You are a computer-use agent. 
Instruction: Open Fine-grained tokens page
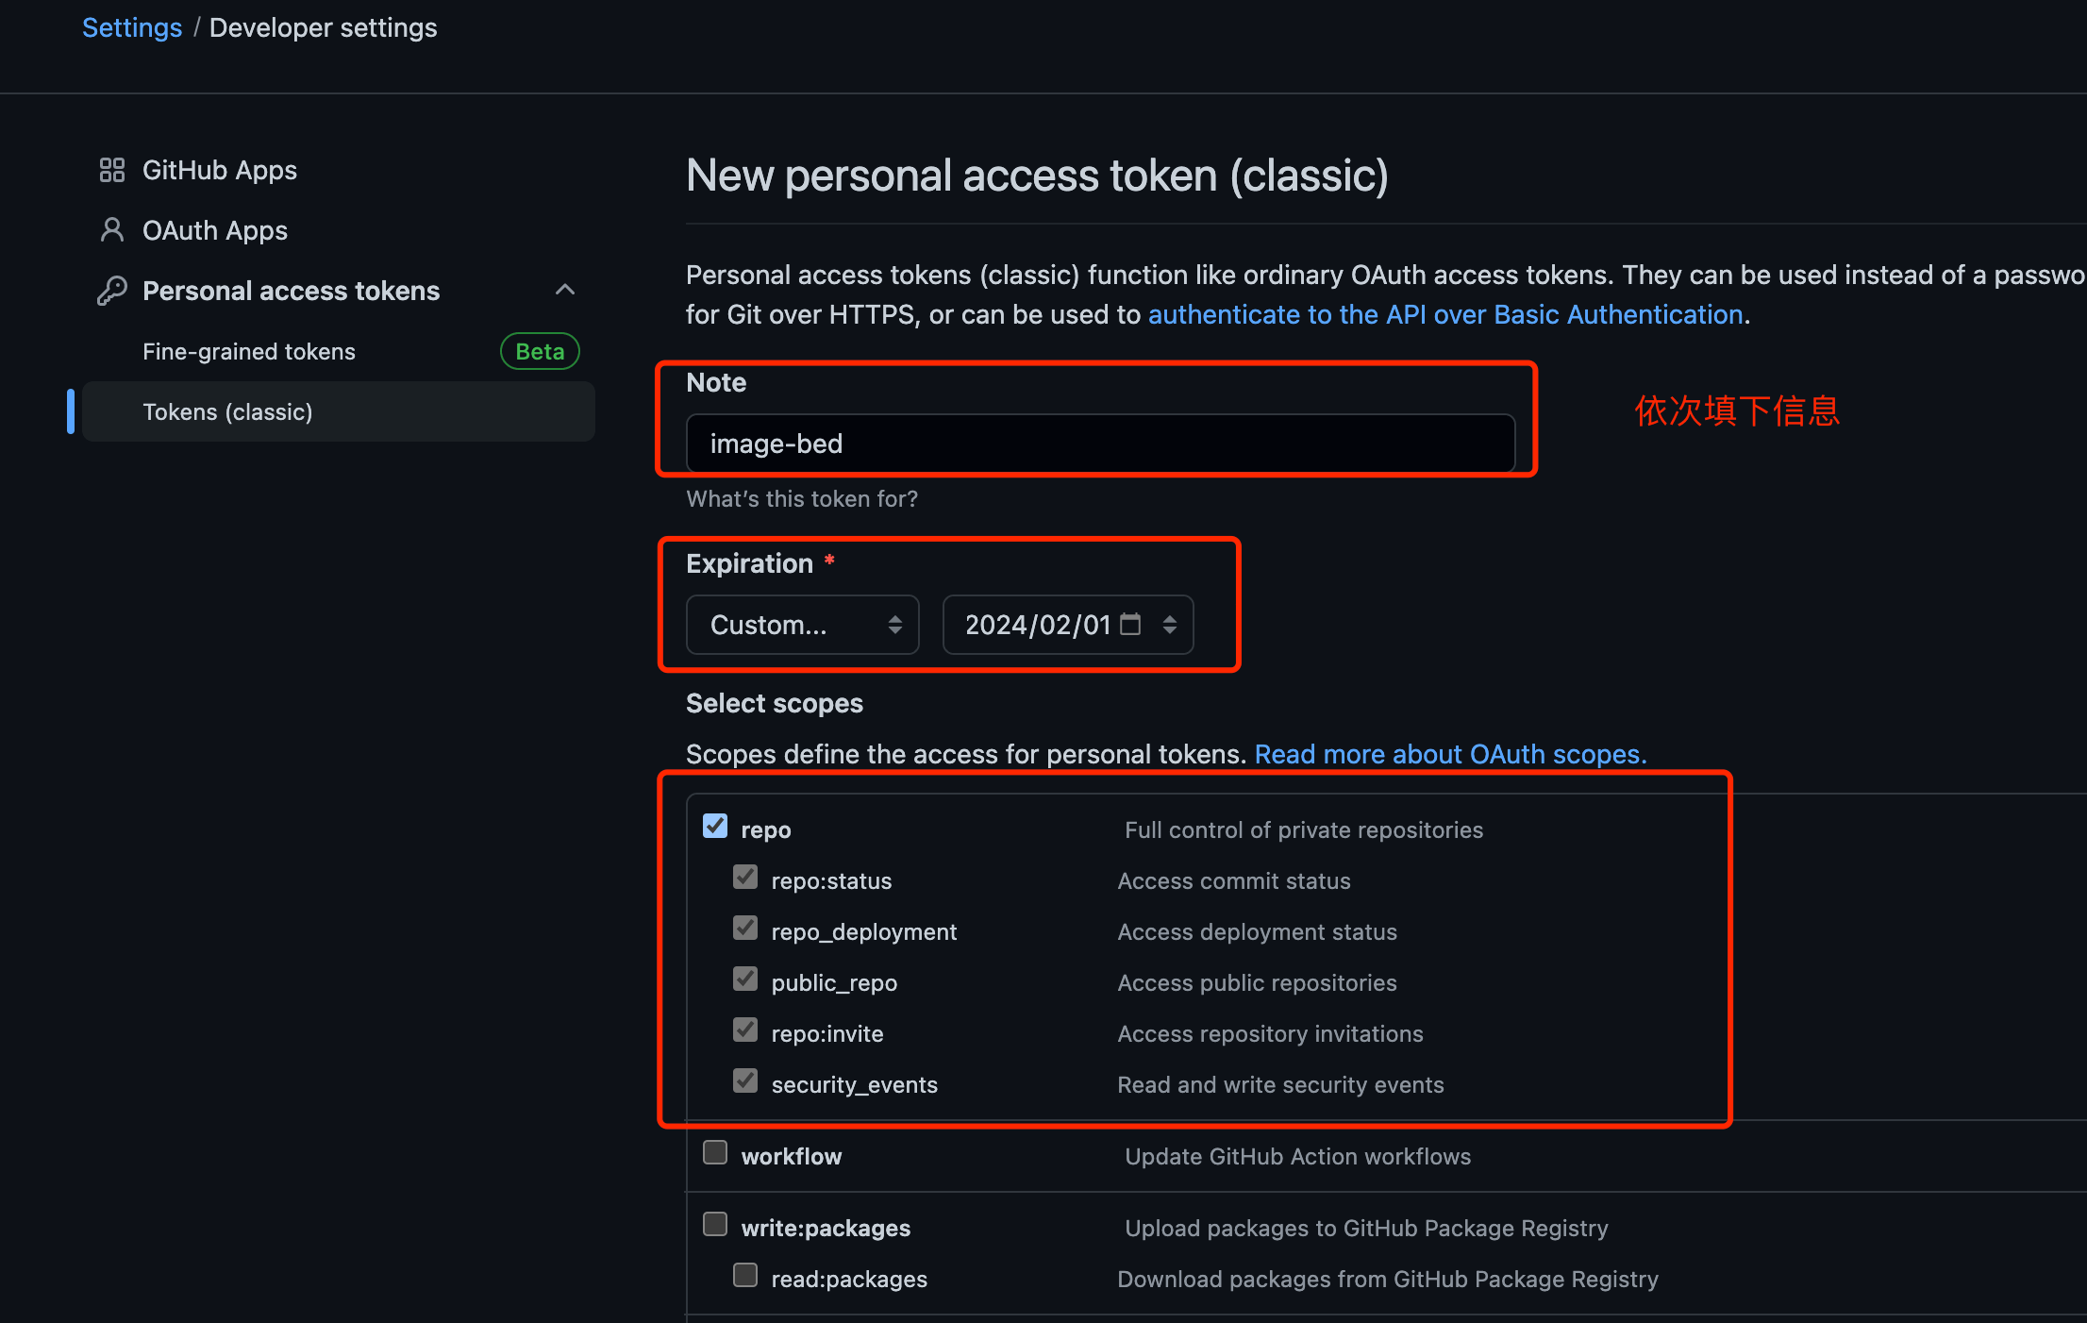pos(249,351)
